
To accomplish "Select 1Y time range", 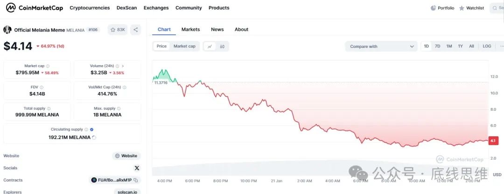I will click(460, 46).
